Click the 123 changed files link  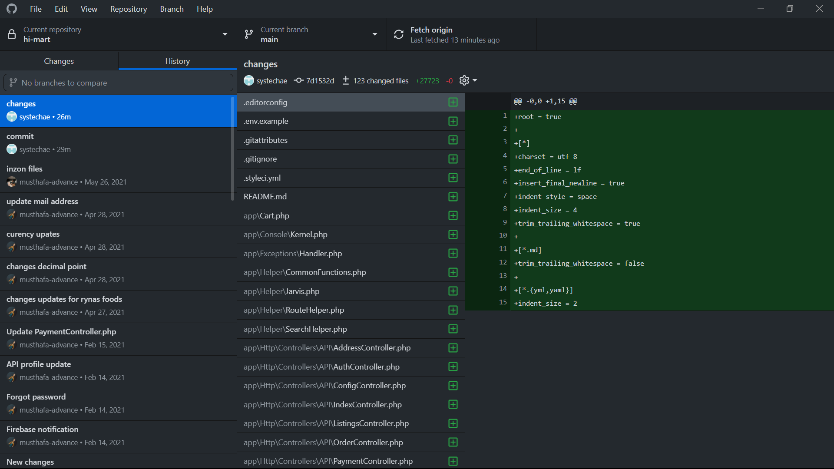tap(381, 80)
